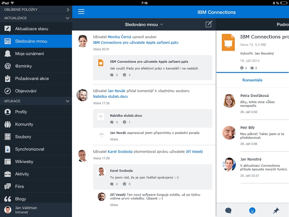Click the @ symbol icon
The image size is (289, 217).
point(8,66)
